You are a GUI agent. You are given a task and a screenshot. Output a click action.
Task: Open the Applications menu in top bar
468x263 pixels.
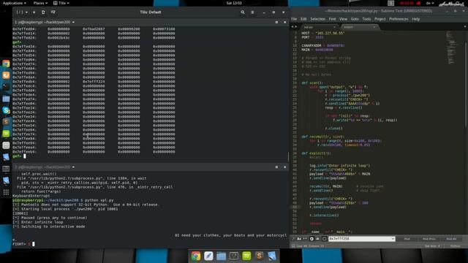pyautogui.click(x=14, y=3)
